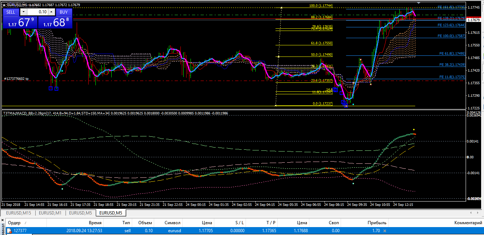Screen dimensions: 484x235
Task: Click the current price label 1.17679 on axis
Action: pos(475,20)
